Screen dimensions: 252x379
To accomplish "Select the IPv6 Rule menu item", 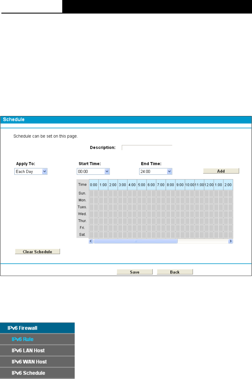I will point(37,339).
